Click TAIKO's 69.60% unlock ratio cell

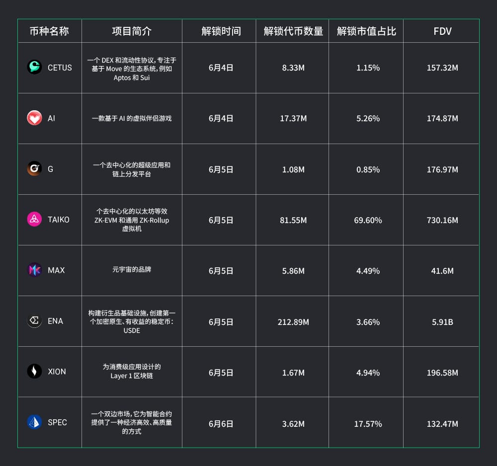click(x=368, y=220)
